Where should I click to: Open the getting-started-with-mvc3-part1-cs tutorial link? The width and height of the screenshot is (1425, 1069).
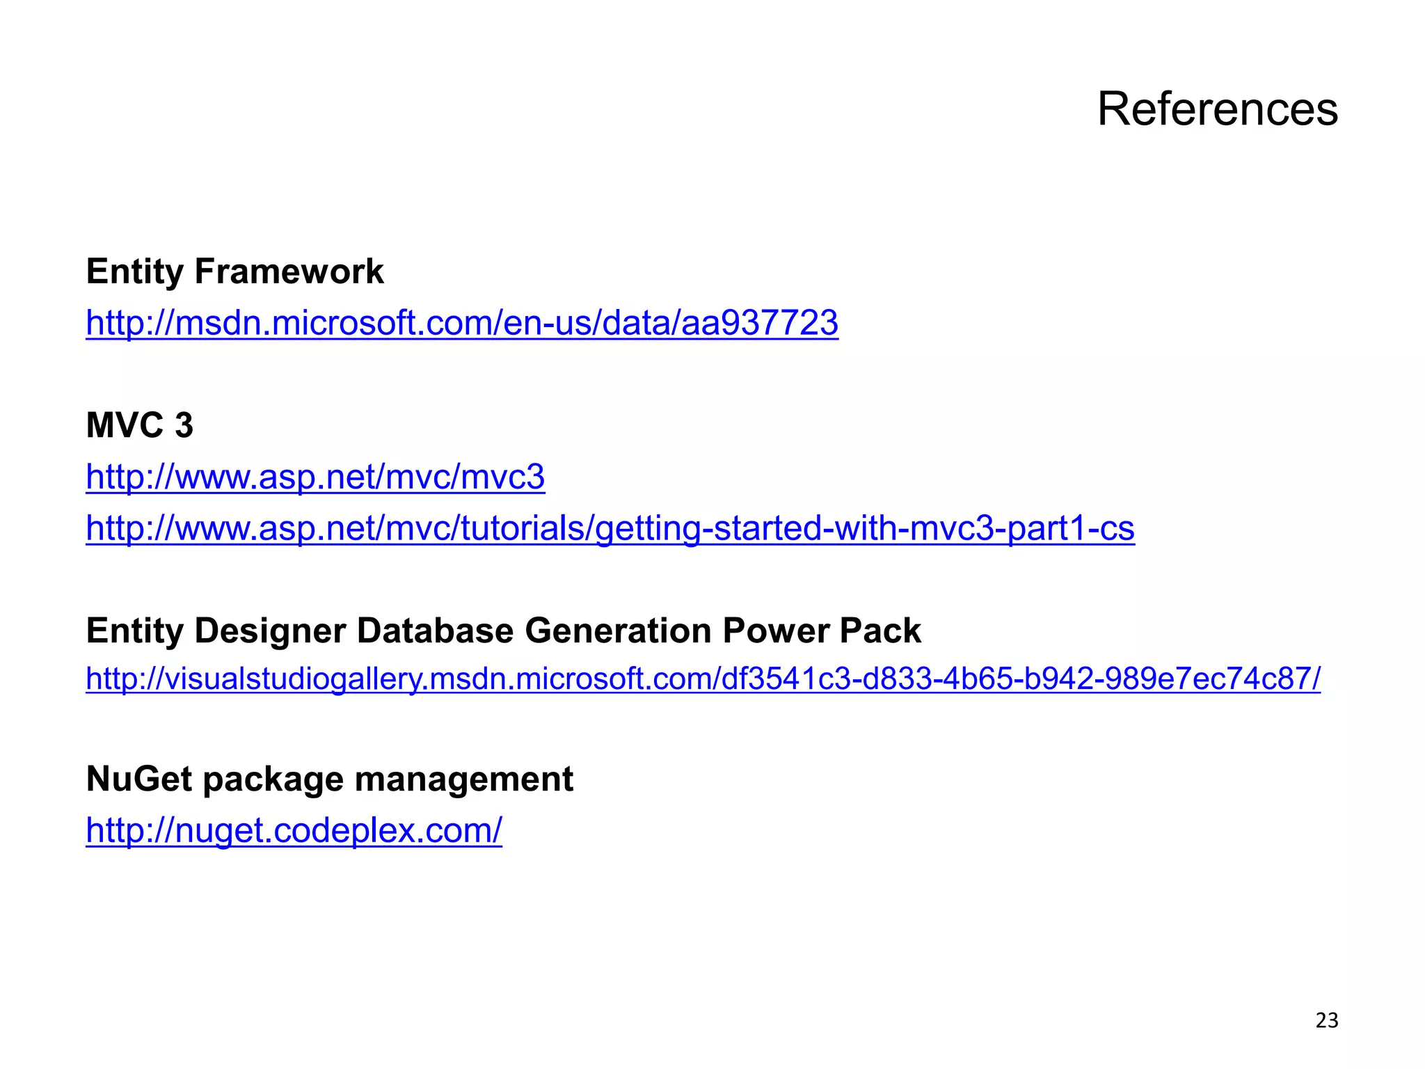pyautogui.click(x=610, y=528)
